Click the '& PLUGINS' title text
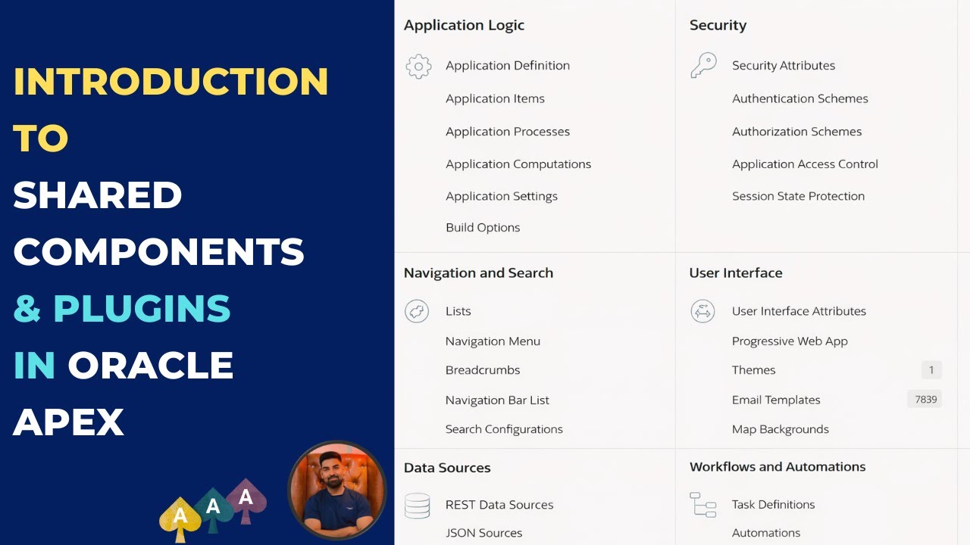 pyautogui.click(x=122, y=308)
